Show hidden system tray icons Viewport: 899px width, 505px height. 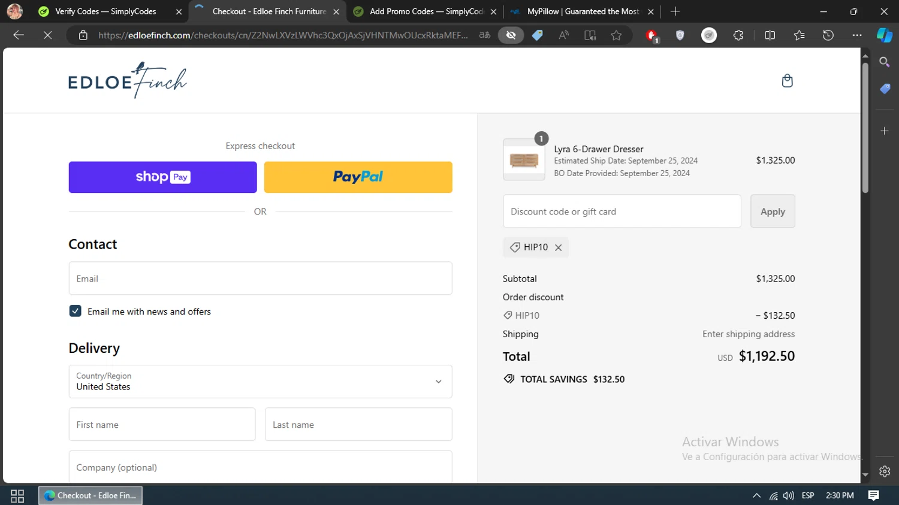(756, 496)
